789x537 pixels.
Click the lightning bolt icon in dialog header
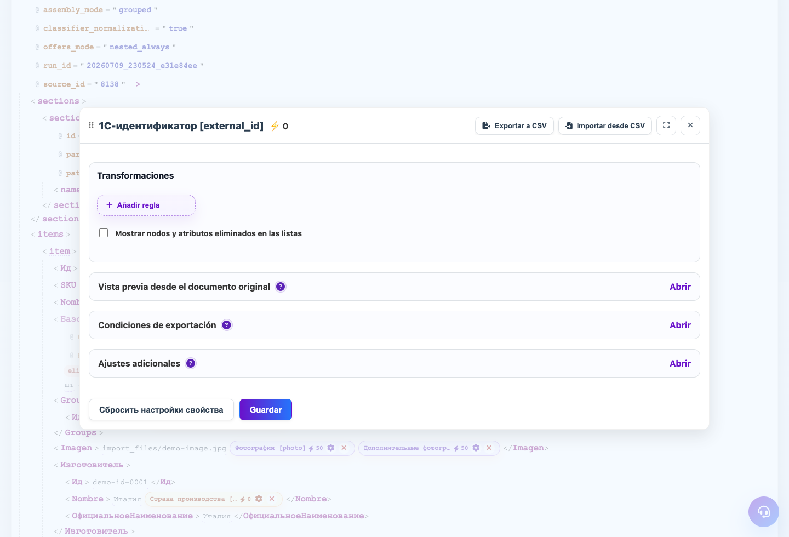[x=275, y=126]
